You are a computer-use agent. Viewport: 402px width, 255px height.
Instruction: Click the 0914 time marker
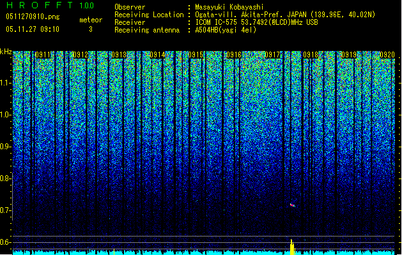[157, 55]
